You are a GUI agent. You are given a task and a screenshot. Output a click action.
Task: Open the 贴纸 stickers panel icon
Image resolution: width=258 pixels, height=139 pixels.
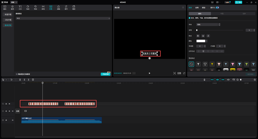(x=28, y=7)
